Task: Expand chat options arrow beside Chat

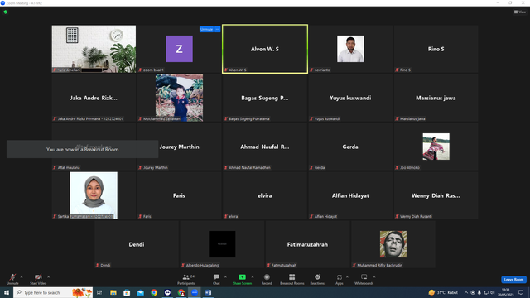Action: (225, 277)
